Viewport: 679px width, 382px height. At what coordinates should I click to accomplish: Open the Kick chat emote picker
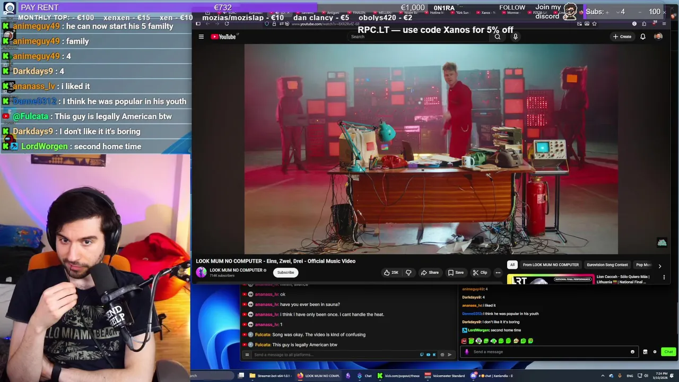point(632,352)
